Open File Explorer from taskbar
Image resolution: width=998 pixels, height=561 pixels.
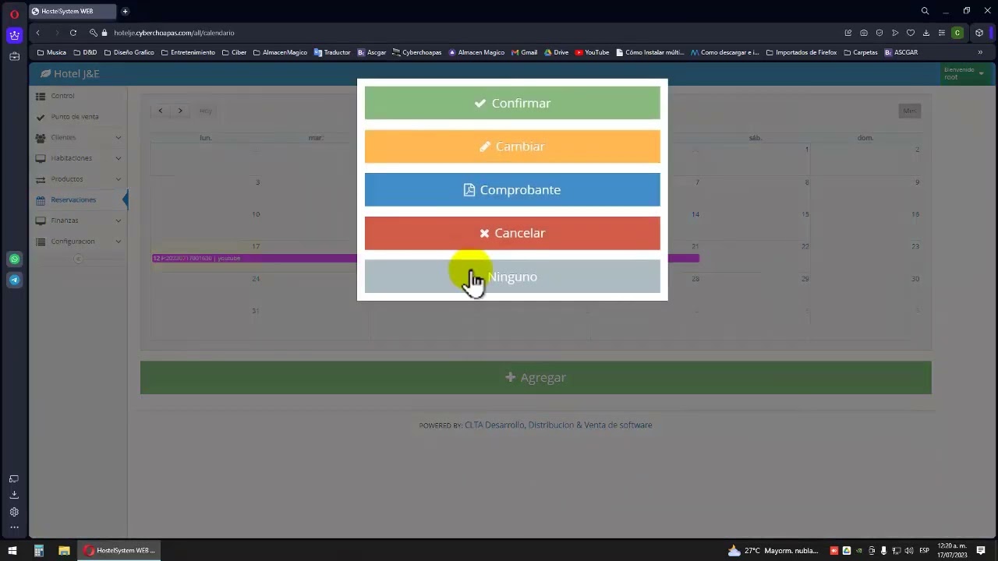tap(64, 550)
